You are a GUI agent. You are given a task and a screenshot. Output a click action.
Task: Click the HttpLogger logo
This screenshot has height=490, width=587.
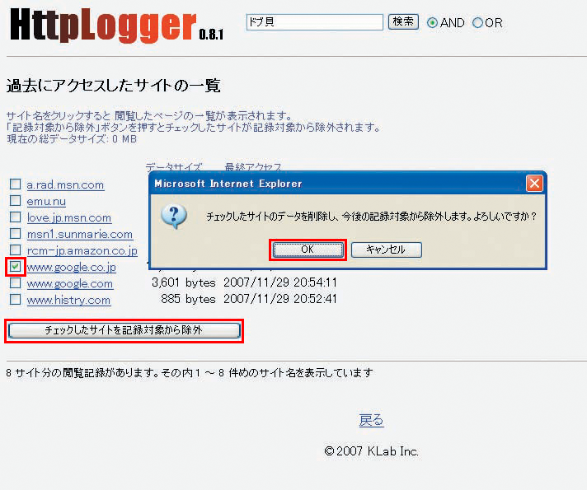pyautogui.click(x=103, y=25)
